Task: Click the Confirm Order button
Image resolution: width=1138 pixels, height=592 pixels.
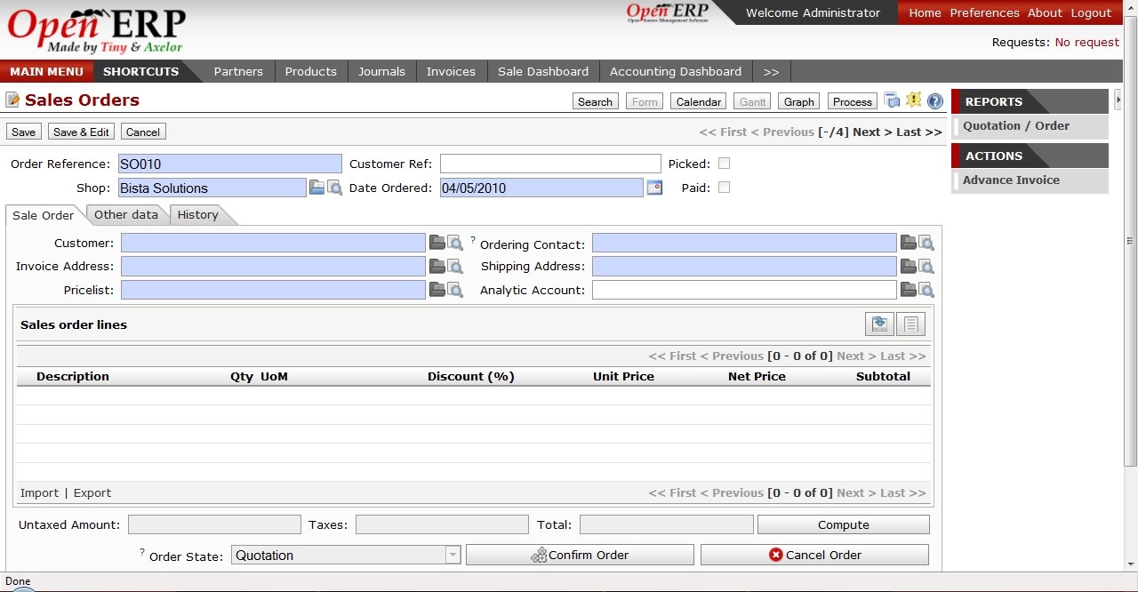Action: point(580,554)
